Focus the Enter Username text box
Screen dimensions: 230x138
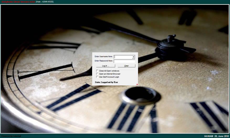[x=123, y=57]
